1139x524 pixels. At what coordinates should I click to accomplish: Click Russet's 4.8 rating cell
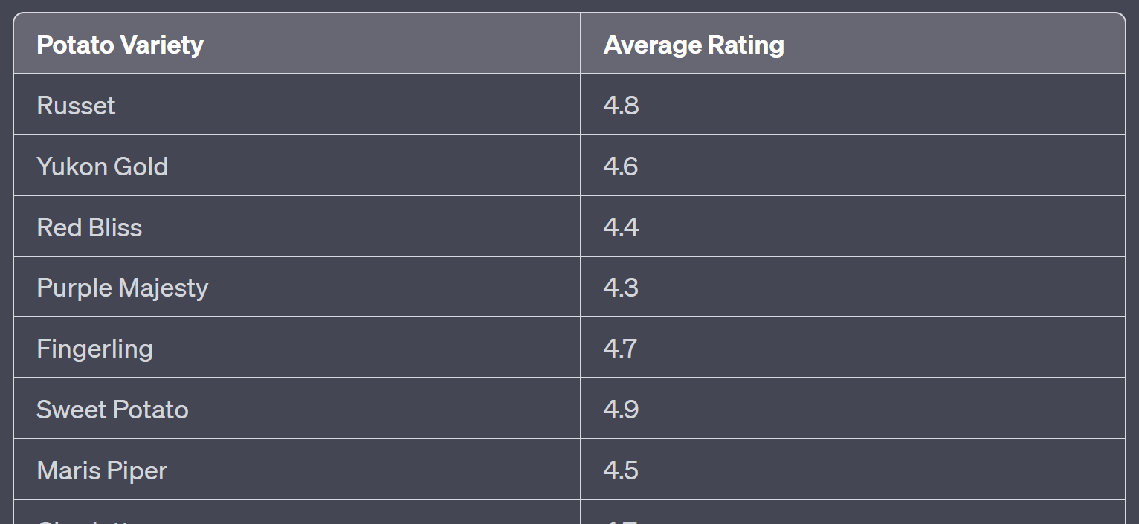[621, 106]
